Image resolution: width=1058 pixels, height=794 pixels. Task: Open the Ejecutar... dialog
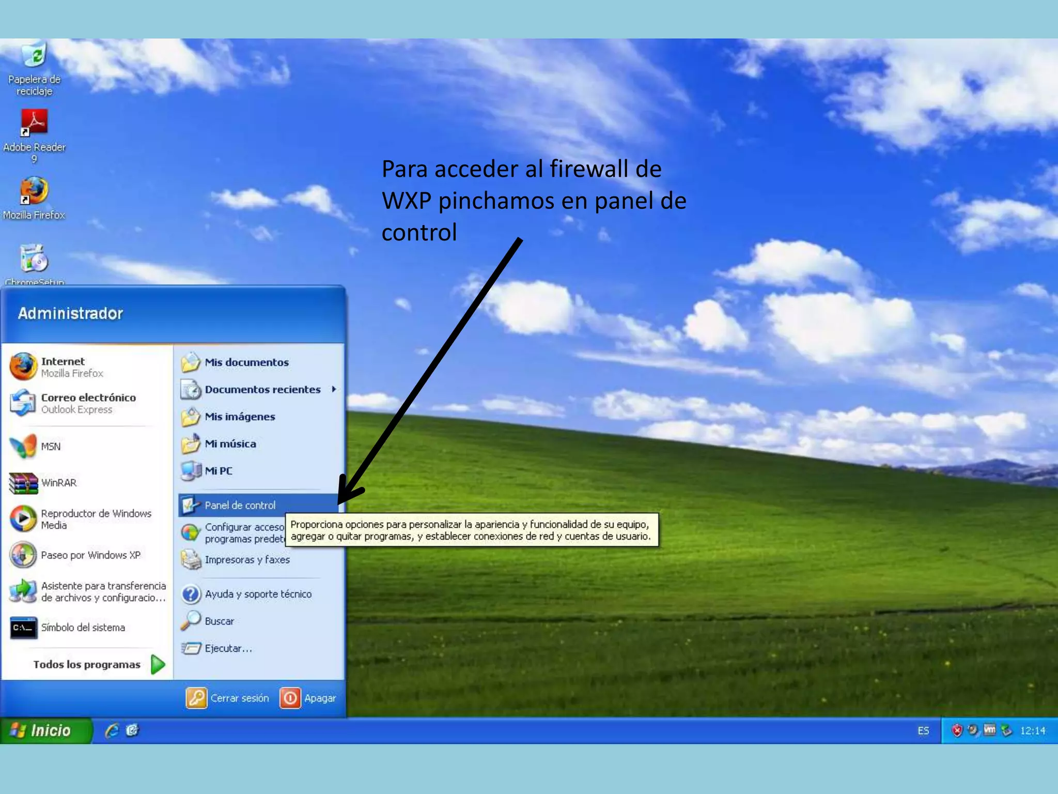point(259,648)
